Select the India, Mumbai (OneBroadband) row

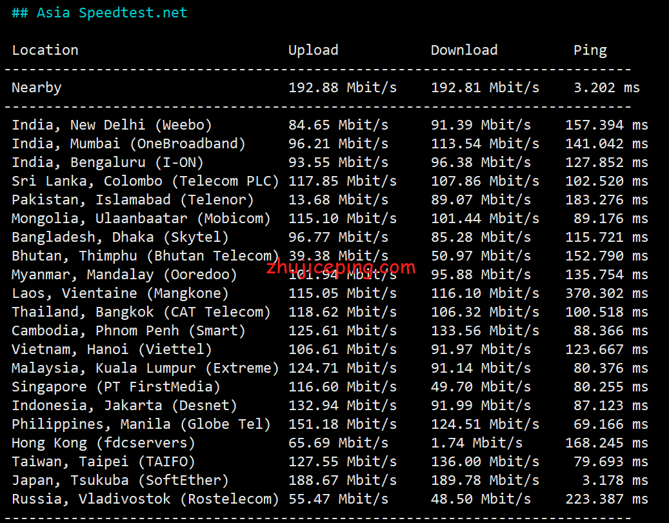pyautogui.click(x=128, y=144)
